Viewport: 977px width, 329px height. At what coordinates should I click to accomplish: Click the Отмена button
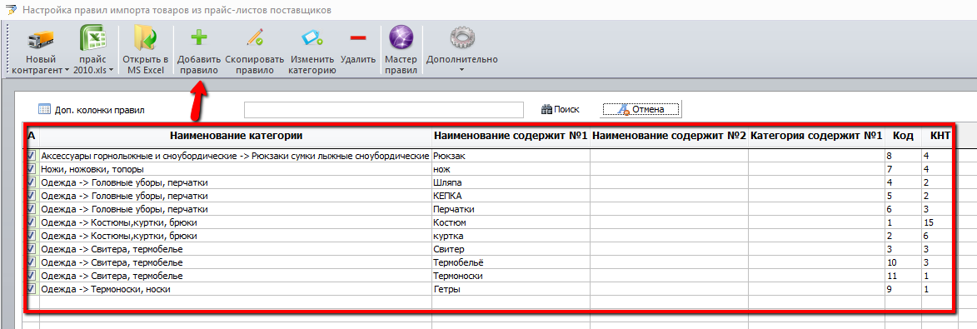coord(641,110)
